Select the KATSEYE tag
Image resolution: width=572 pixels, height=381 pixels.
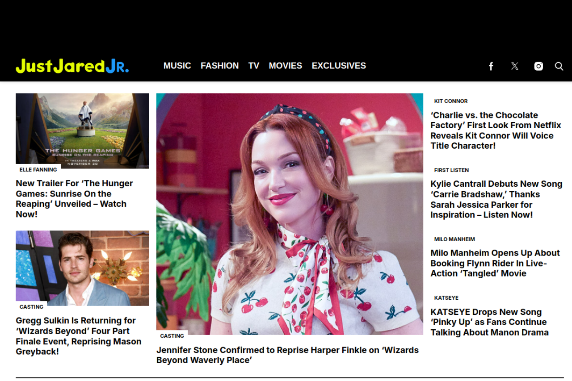446,298
